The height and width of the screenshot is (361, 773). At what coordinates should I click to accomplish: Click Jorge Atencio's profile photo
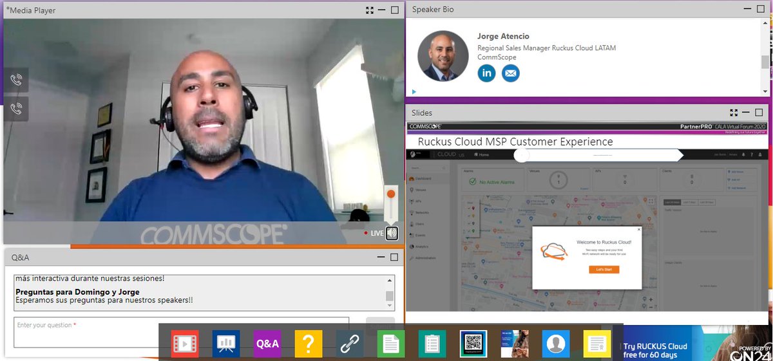click(x=443, y=56)
